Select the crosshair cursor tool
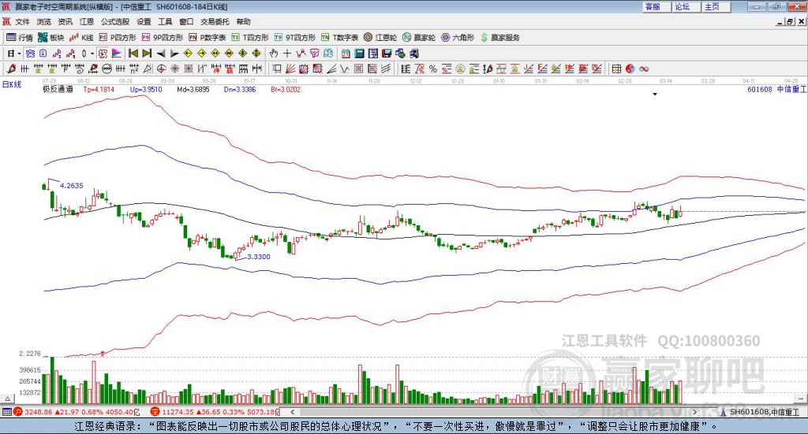808x434 pixels. [x=287, y=54]
